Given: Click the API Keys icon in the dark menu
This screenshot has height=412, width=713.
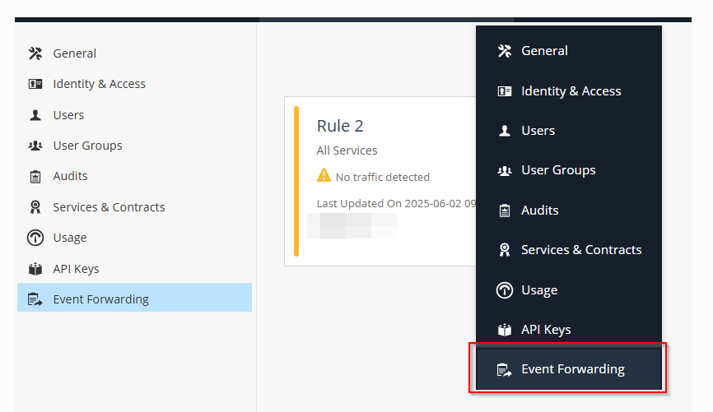Looking at the screenshot, I should (x=505, y=330).
